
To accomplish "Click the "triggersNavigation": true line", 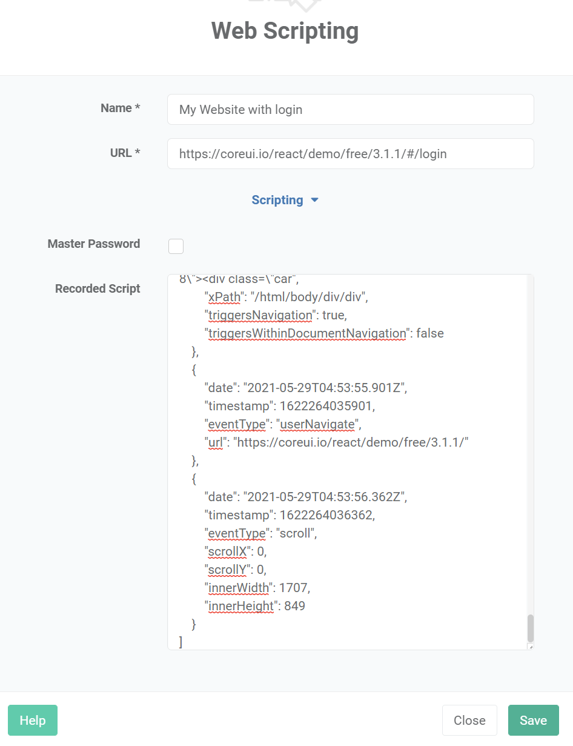I will (276, 315).
